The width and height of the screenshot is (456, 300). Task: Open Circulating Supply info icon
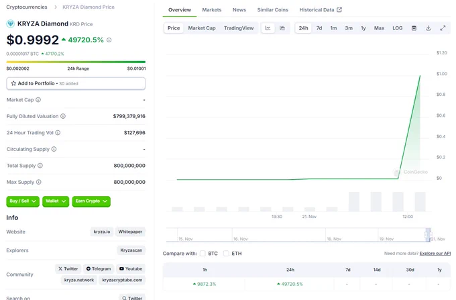54,149
